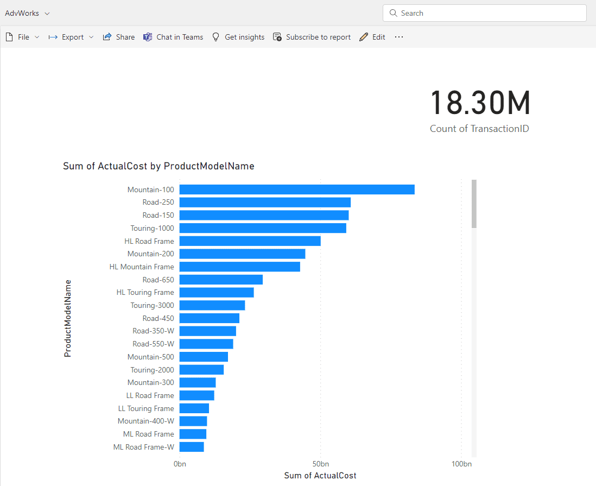Click the File page icon in toolbar
596x486 pixels.
(x=9, y=37)
